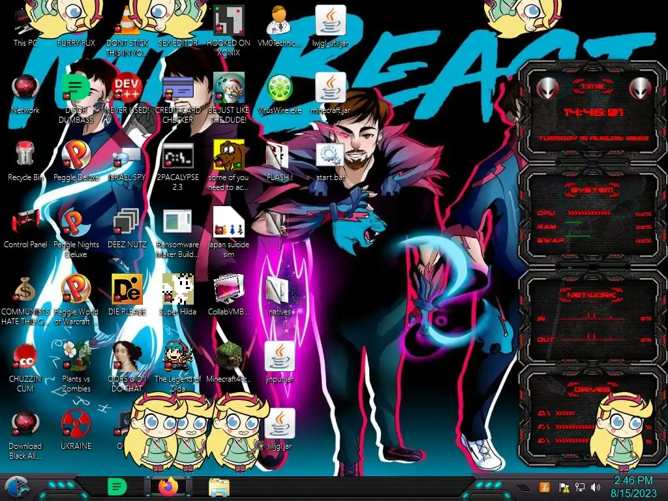Viewport: 668px width, 501px height.
Task: Open the VM0Technic... desktop icon
Action: point(279,26)
